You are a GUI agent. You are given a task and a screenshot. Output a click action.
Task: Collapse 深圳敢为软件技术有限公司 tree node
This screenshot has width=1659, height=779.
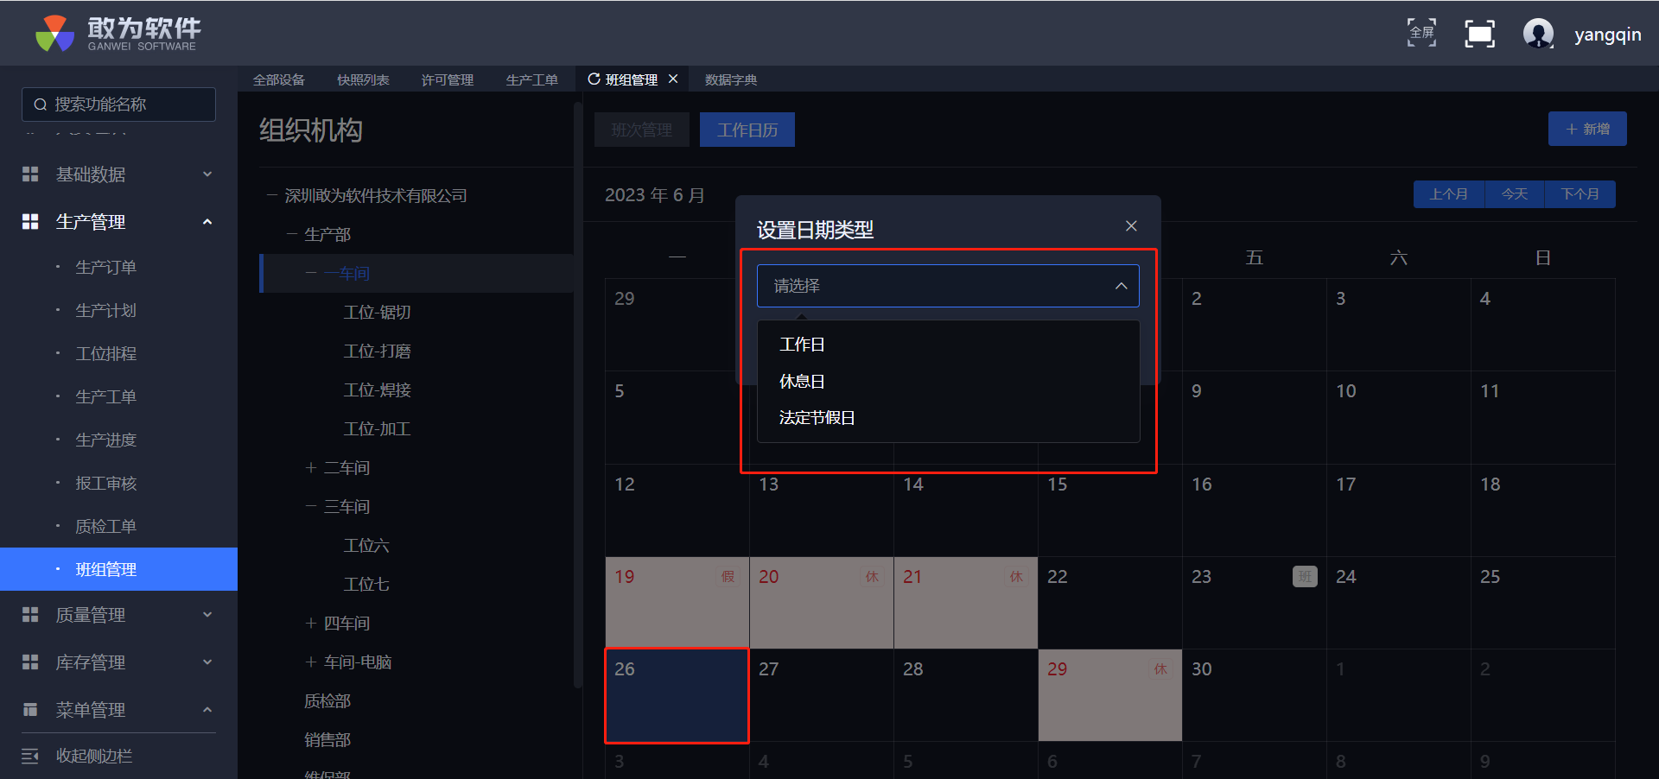coord(272,196)
